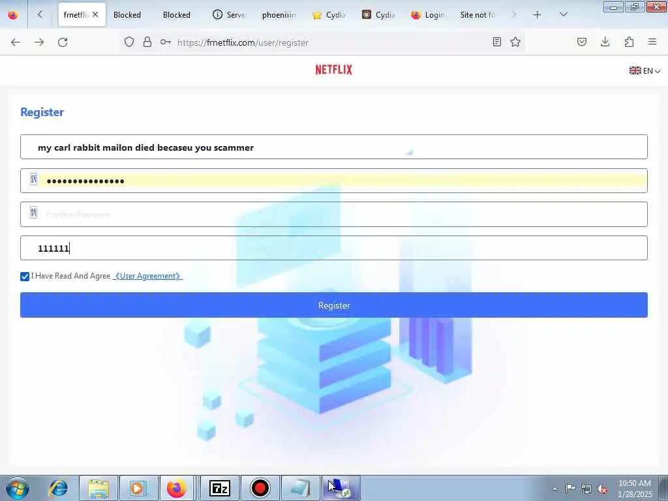Click the blue Register button
This screenshot has height=501, width=668.
tap(334, 305)
